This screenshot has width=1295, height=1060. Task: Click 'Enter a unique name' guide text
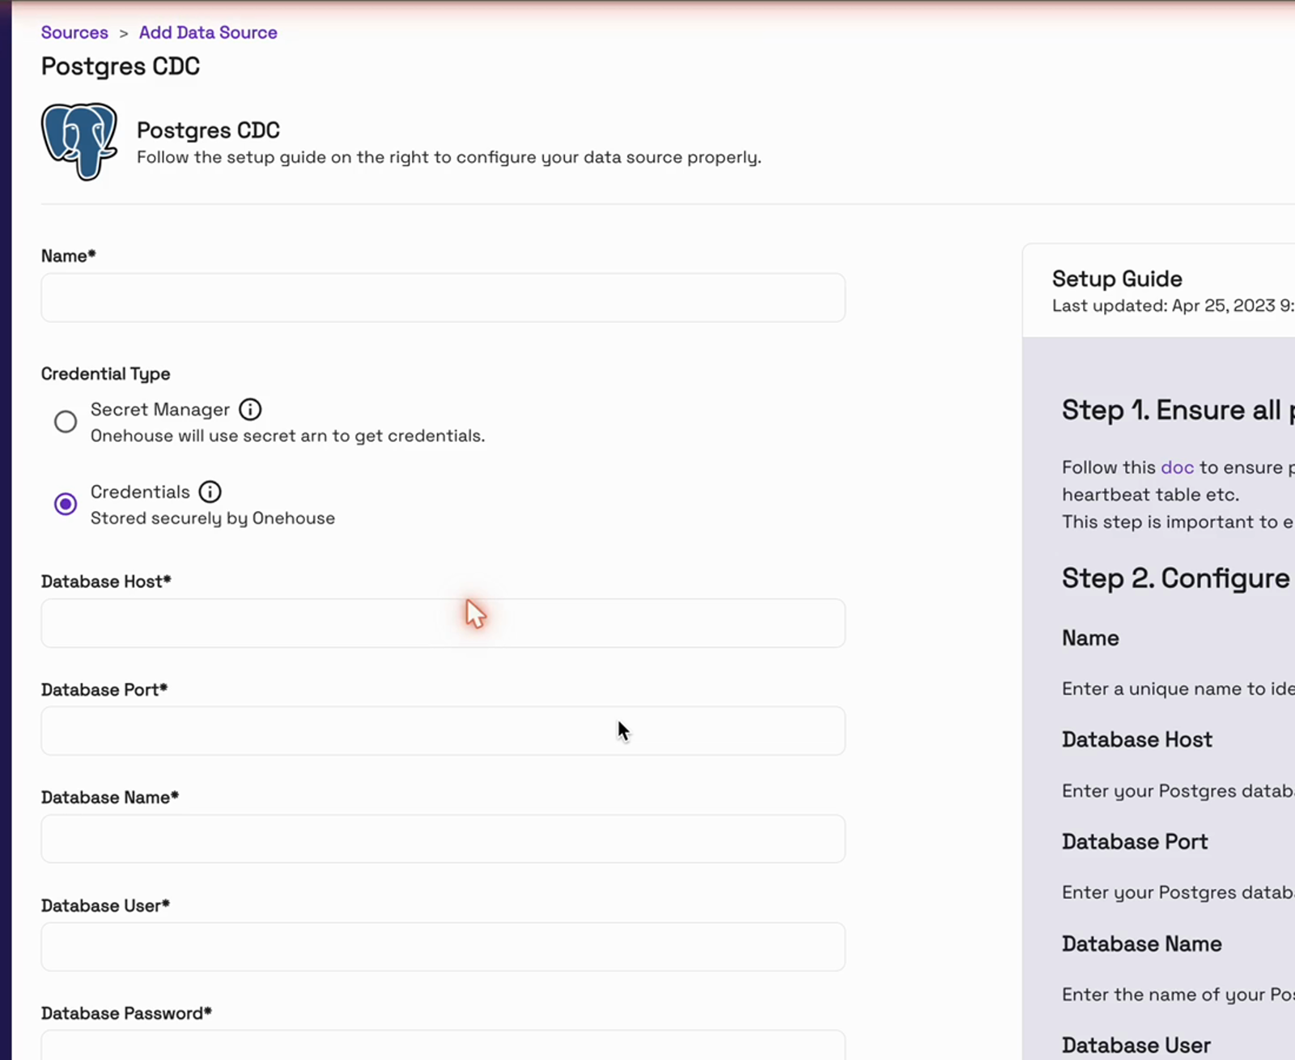tap(1178, 689)
